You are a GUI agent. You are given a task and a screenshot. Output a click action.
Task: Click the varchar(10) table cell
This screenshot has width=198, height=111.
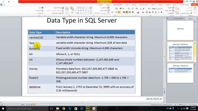(41, 38)
